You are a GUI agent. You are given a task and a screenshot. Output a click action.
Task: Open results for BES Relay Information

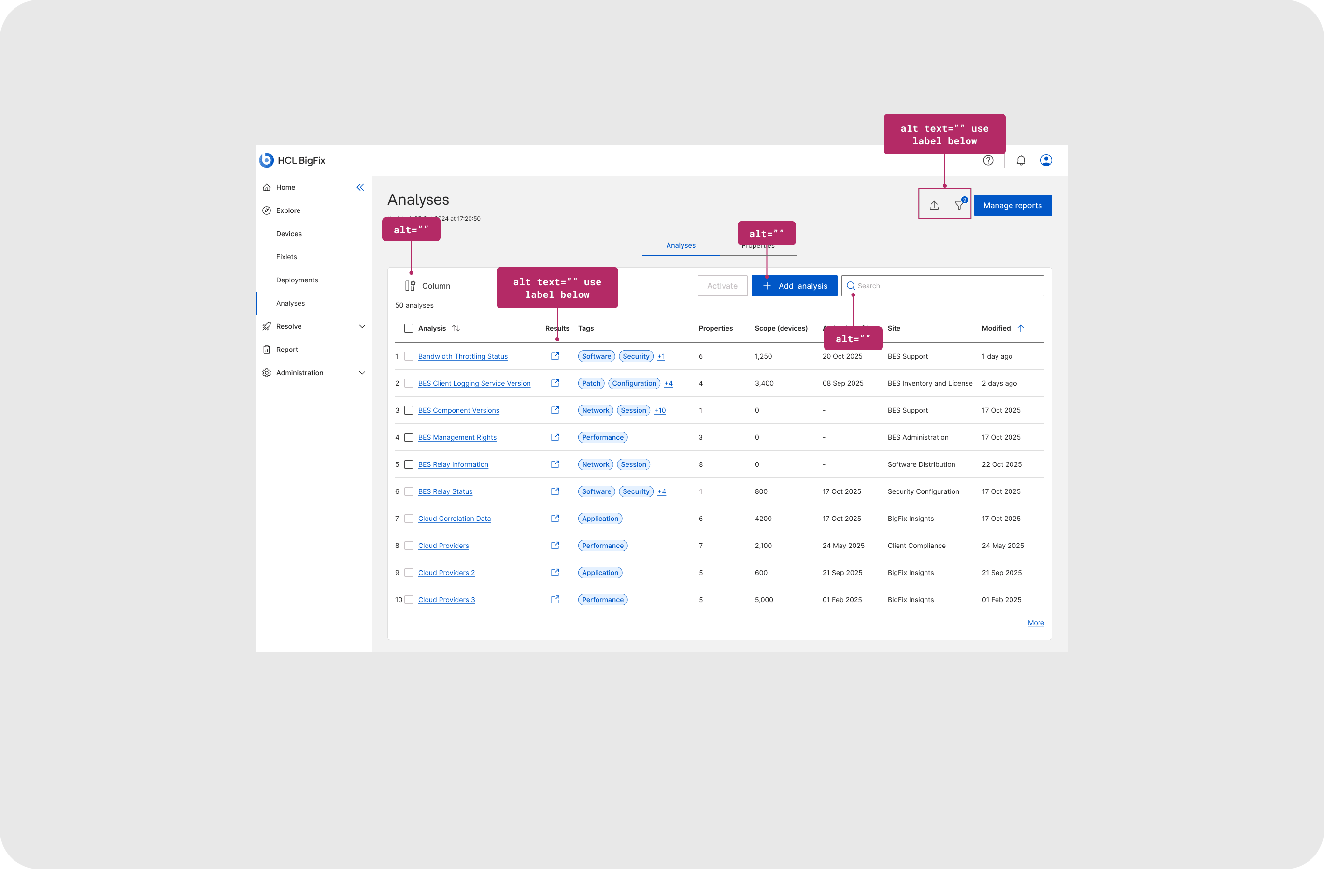tap(555, 464)
